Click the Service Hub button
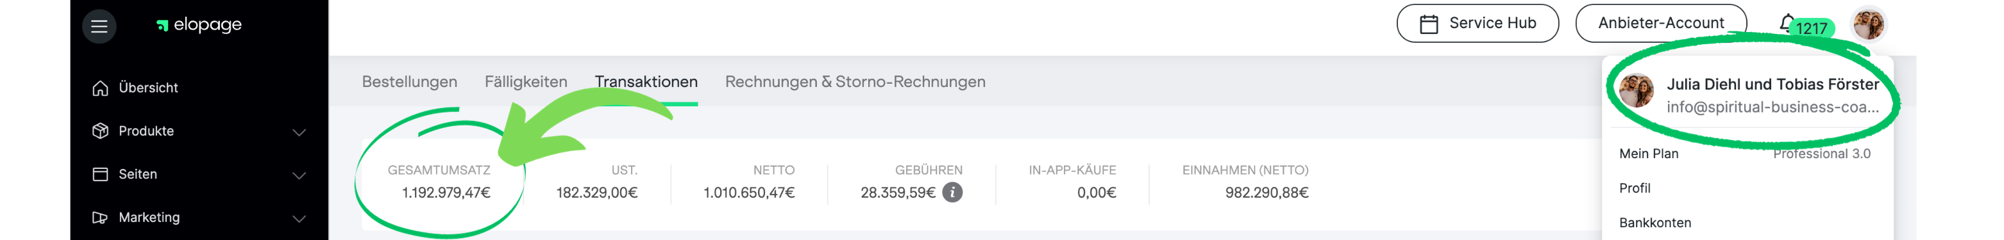 point(1478,23)
